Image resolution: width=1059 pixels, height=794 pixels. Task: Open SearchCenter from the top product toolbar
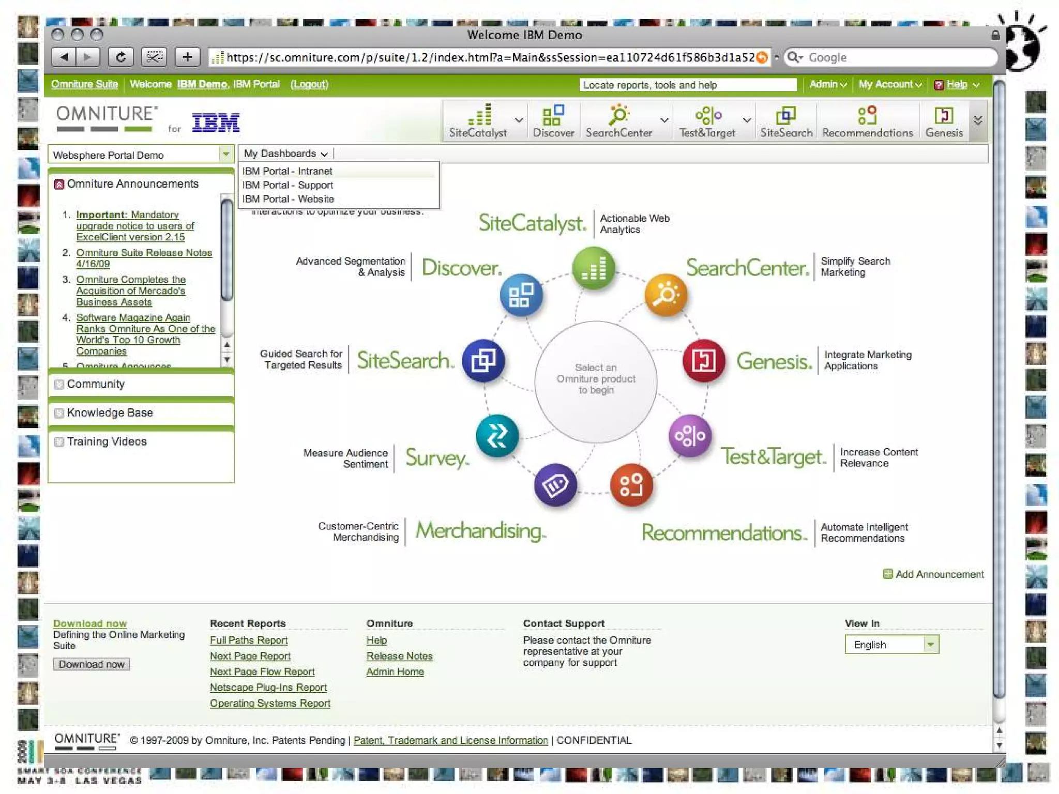point(619,121)
